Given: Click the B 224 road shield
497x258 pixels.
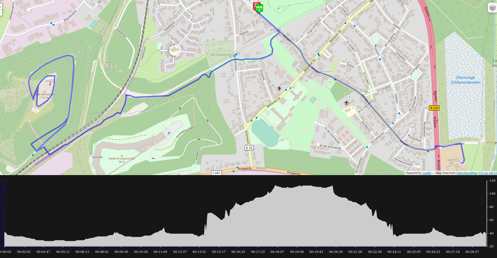Looking at the screenshot, I should 434,108.
